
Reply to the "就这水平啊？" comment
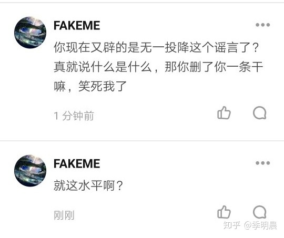pos(260,212)
